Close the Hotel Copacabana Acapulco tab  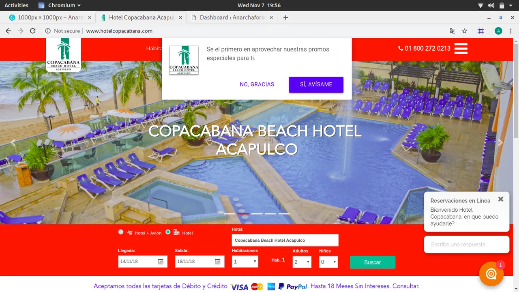(x=180, y=17)
